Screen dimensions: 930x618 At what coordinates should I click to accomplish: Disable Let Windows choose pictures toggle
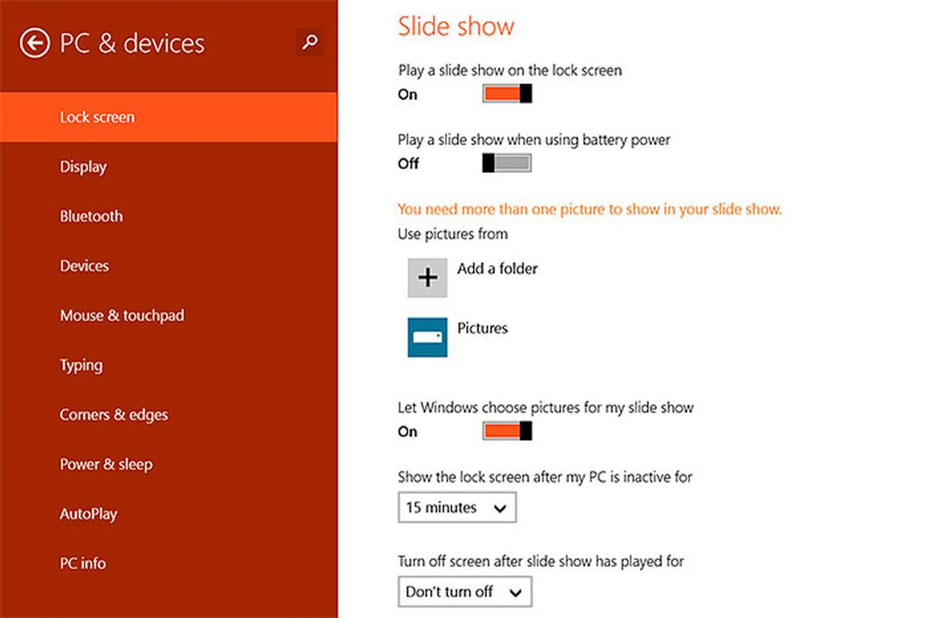507,431
